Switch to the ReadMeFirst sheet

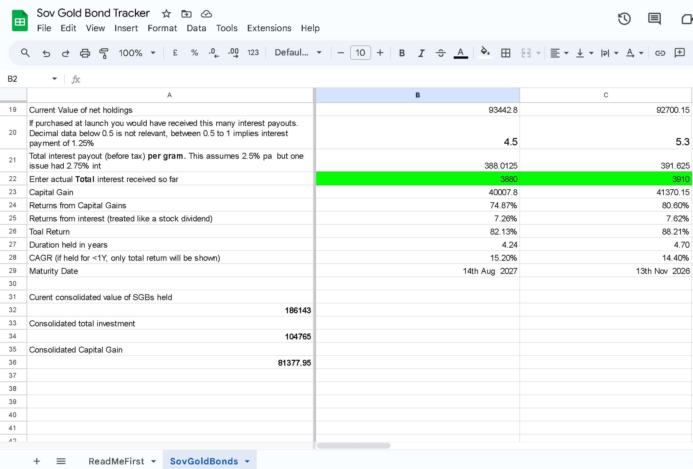[x=116, y=461]
